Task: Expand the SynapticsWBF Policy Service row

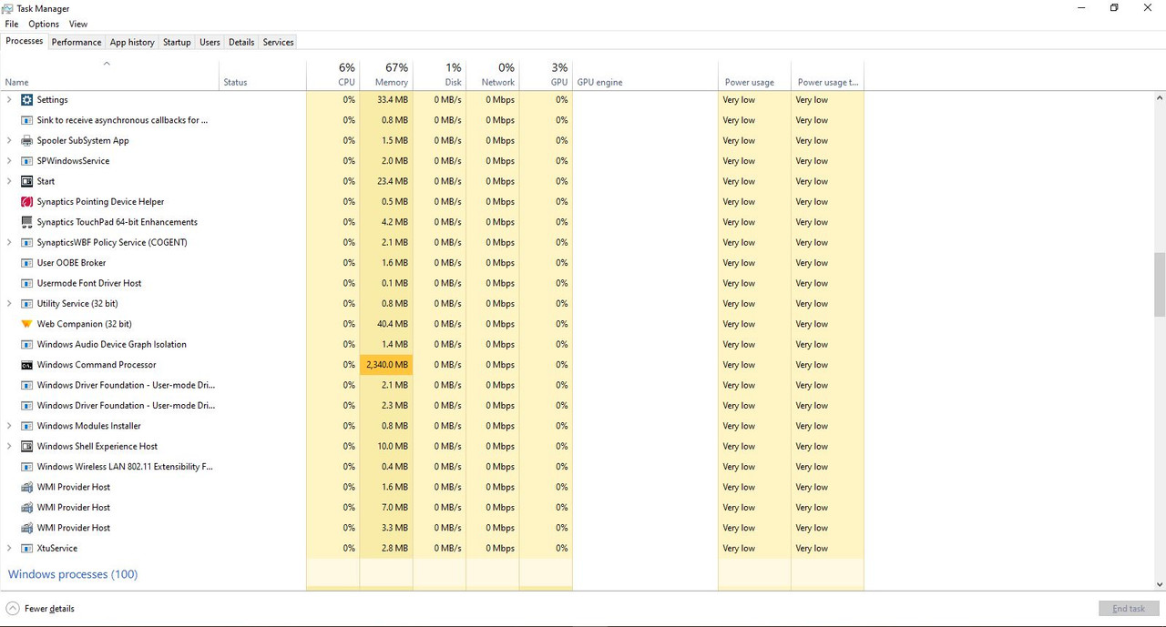Action: 9,243
